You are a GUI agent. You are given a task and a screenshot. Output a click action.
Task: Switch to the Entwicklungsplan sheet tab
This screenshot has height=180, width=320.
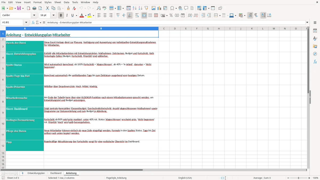36,173
